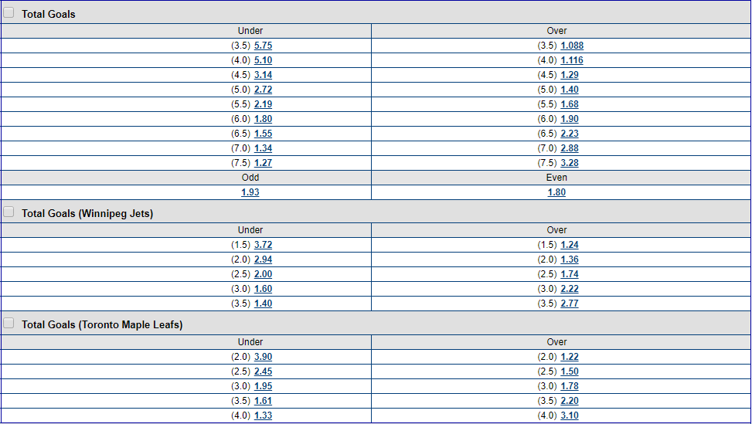Pick Toronto Maple Leafs Under 2.0 odds 3.90
The image size is (752, 424).
pos(263,357)
